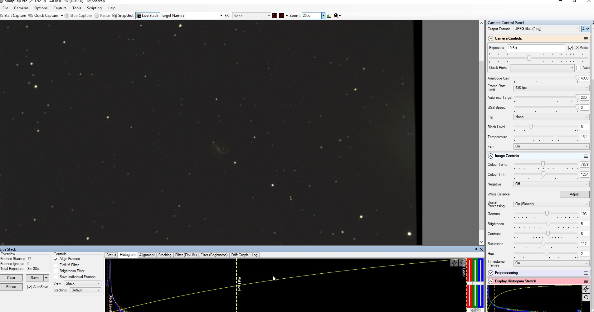Toggle the Live Stack toolbar button
Screen dimensions: 594x312
(148, 16)
